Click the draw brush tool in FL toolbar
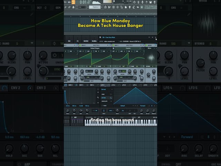This screenshot has height=166, width=221. (x=65, y=7)
